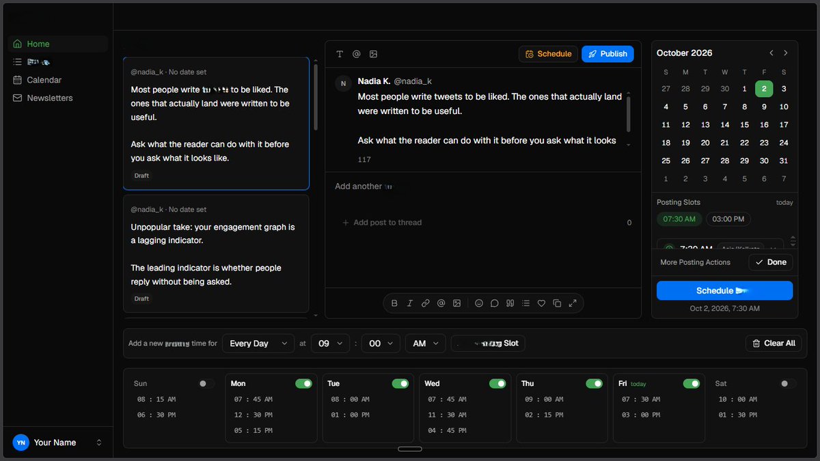
Task: Click the image icon above the post
Action: click(373, 54)
